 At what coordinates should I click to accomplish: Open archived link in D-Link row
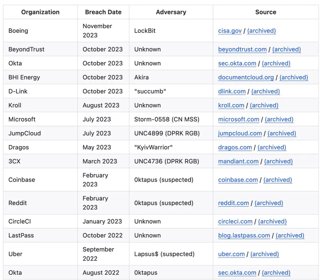[x=265, y=91]
